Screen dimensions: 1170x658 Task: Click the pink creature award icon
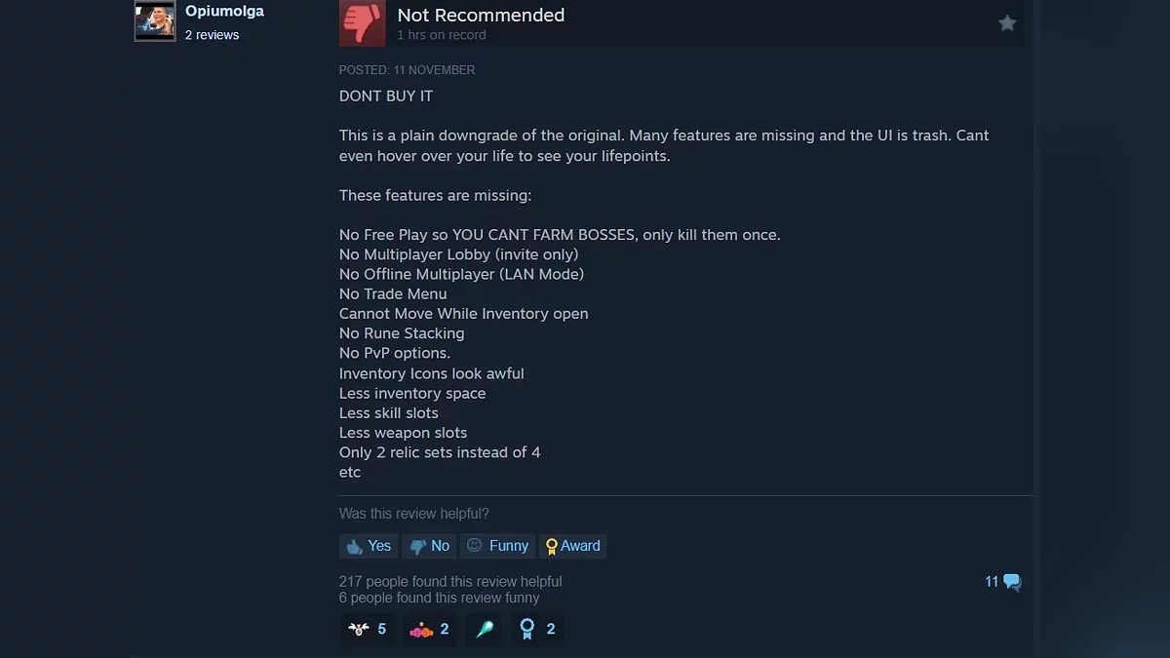point(421,630)
